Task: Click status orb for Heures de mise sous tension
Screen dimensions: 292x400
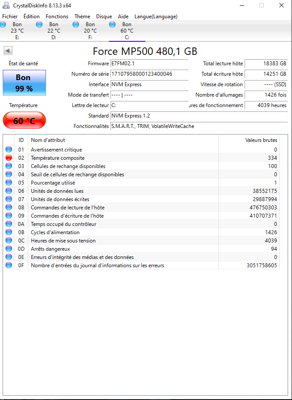Action: click(x=9, y=241)
